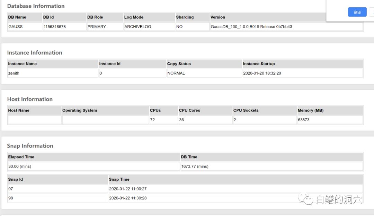Click the ARCHIVELOG log mode cell
This screenshot has height=216, width=374.
[149, 27]
